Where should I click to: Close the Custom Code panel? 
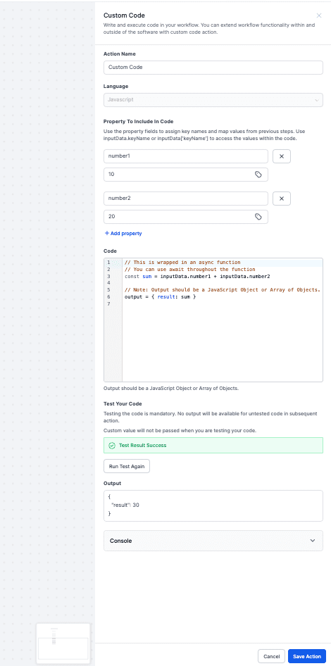click(x=319, y=15)
